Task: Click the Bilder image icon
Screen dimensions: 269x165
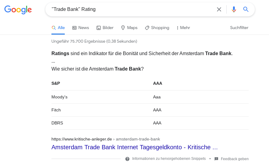Action: click(x=99, y=28)
